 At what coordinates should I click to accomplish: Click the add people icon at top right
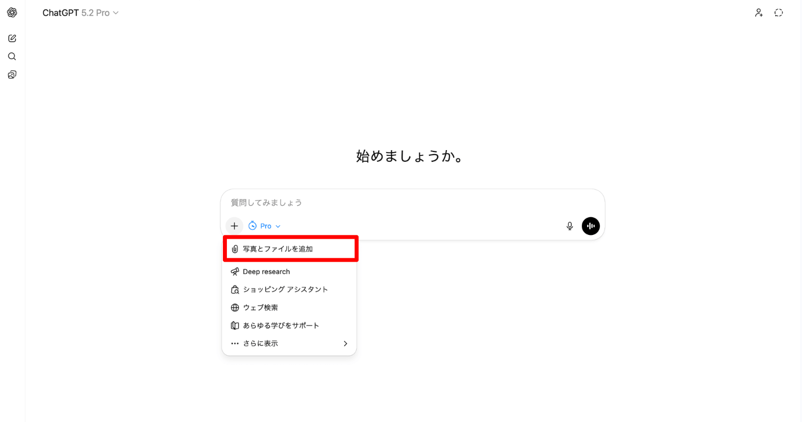pyautogui.click(x=759, y=13)
